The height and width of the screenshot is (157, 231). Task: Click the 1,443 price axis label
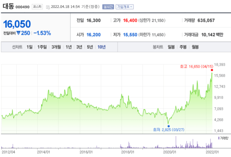[219, 131]
